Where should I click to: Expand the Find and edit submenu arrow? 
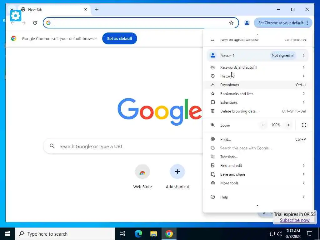(304, 165)
